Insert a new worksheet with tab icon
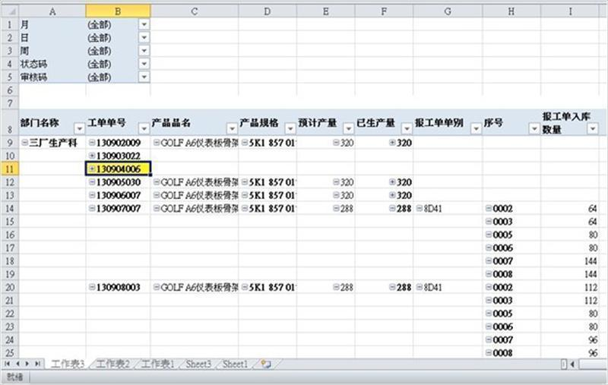This screenshot has width=608, height=385. point(266,364)
